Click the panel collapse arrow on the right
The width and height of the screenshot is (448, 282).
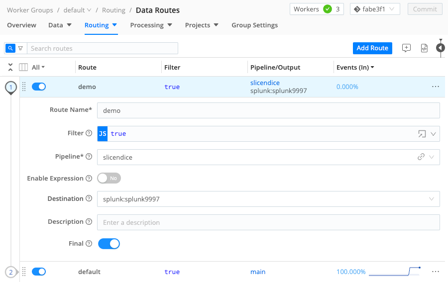pos(441,48)
